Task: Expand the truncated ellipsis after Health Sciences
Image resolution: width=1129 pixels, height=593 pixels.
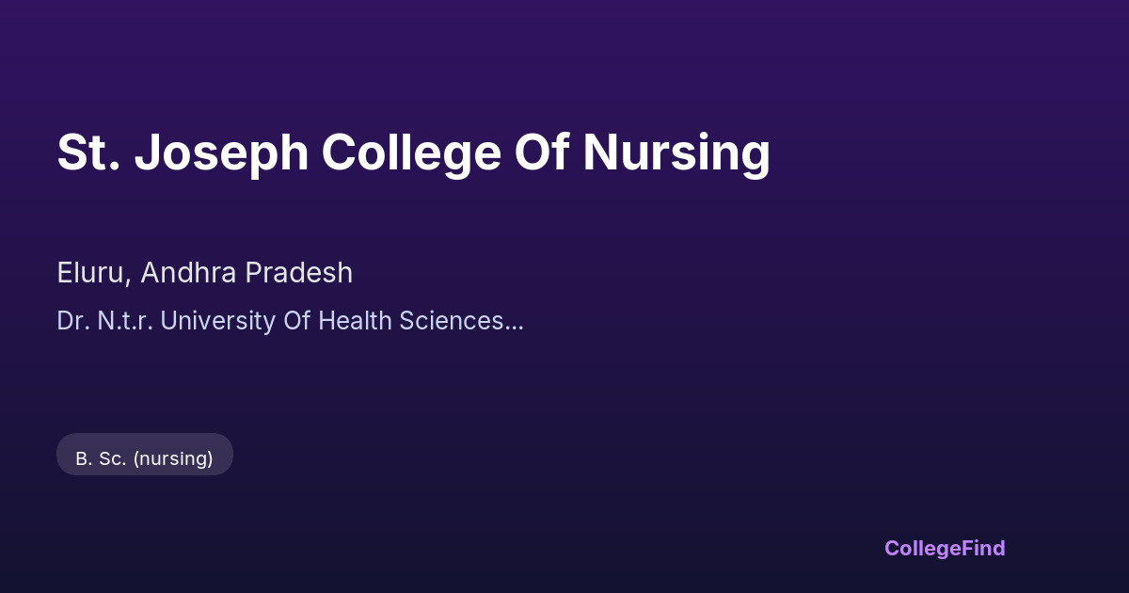Action: [x=515, y=323]
